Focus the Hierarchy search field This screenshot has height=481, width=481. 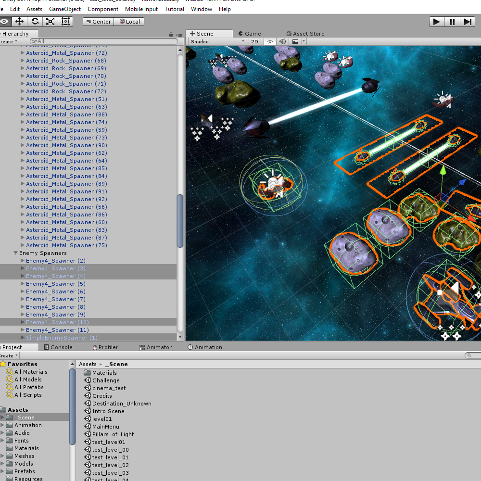104,41
